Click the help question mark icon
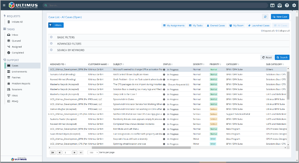299x163 pixels. point(287,5)
